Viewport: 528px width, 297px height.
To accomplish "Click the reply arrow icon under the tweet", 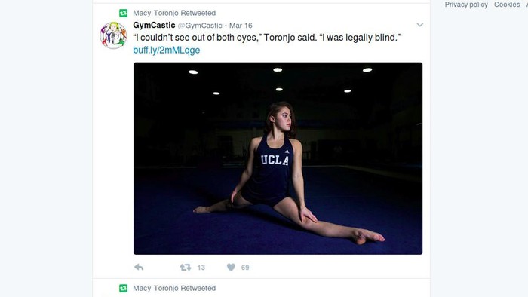I will (139, 268).
